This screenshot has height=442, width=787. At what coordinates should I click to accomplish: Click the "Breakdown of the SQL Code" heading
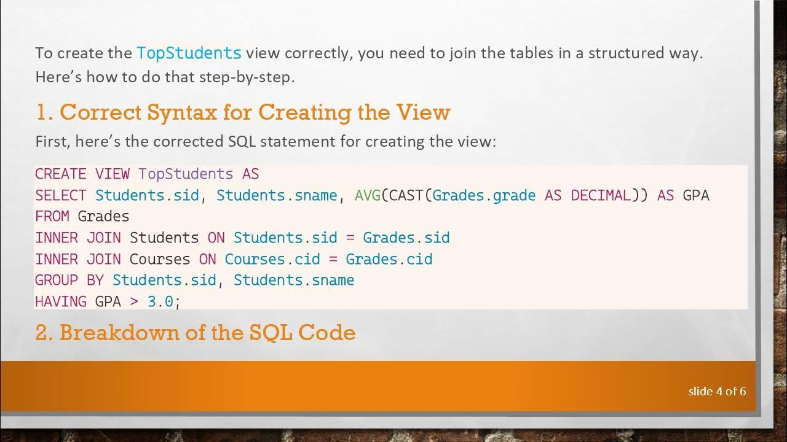click(196, 333)
